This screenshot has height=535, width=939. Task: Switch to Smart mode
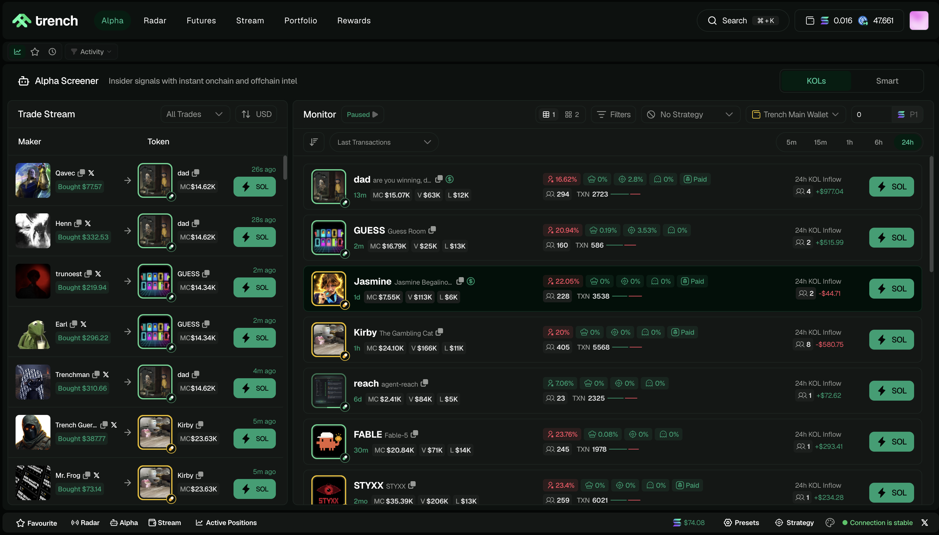887,81
